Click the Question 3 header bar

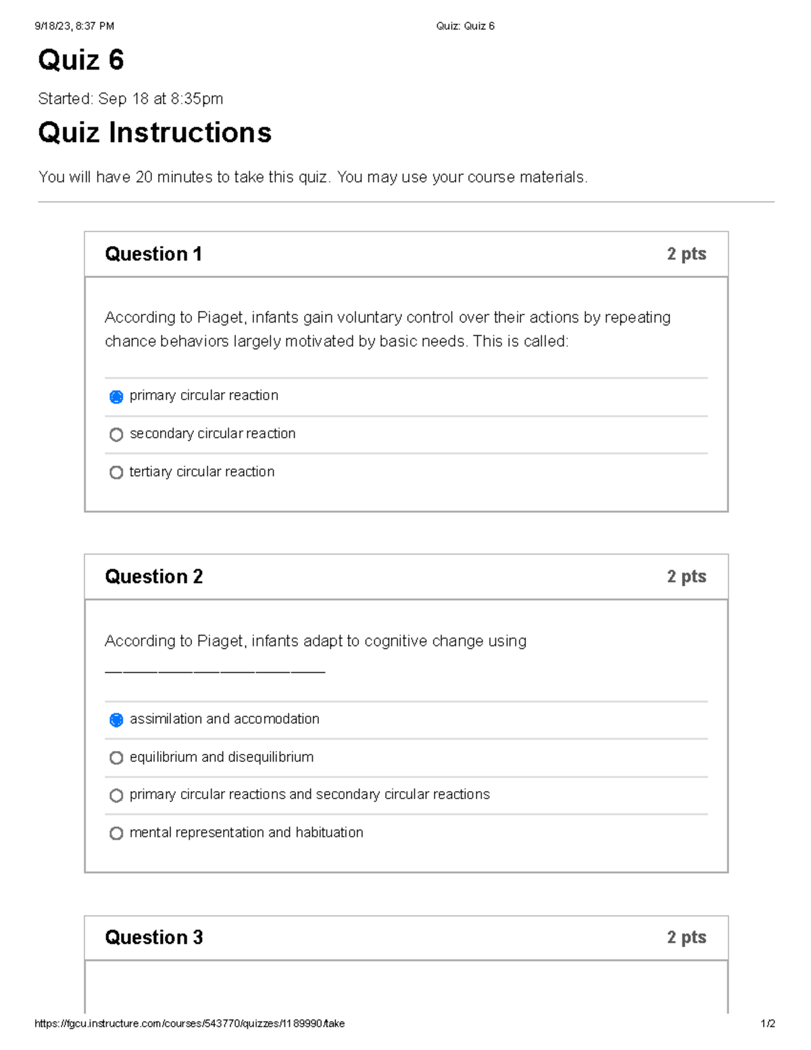coord(405,938)
